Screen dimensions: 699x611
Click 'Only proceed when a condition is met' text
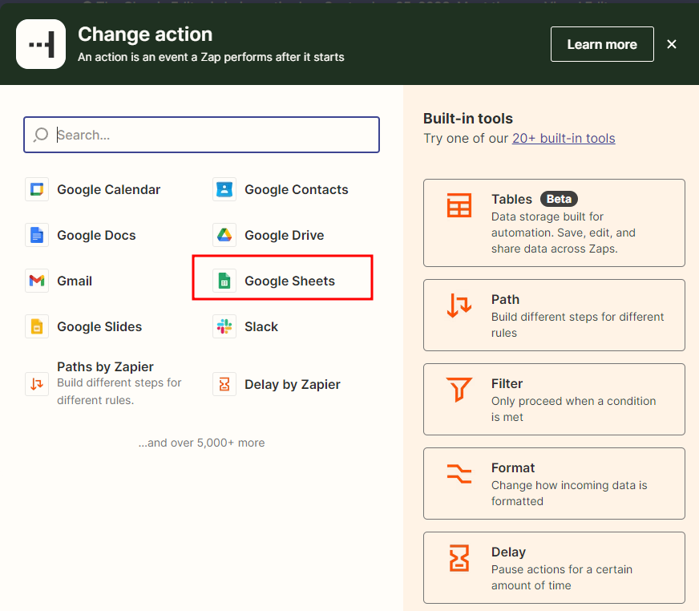click(x=573, y=409)
